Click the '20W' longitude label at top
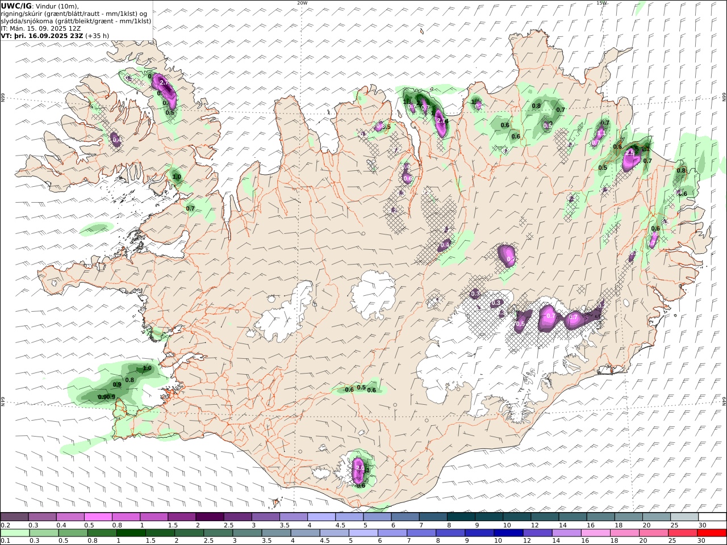Viewport: 727px width, 545px height. (302, 3)
